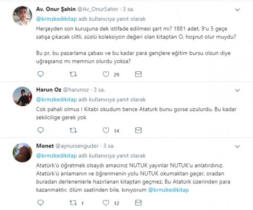Open more options for Harun Oz's tweet
The height and width of the screenshot is (210, 253).
pyautogui.click(x=237, y=90)
